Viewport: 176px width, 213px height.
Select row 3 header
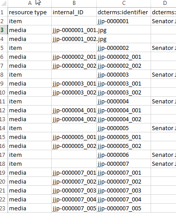pyautogui.click(x=4, y=30)
